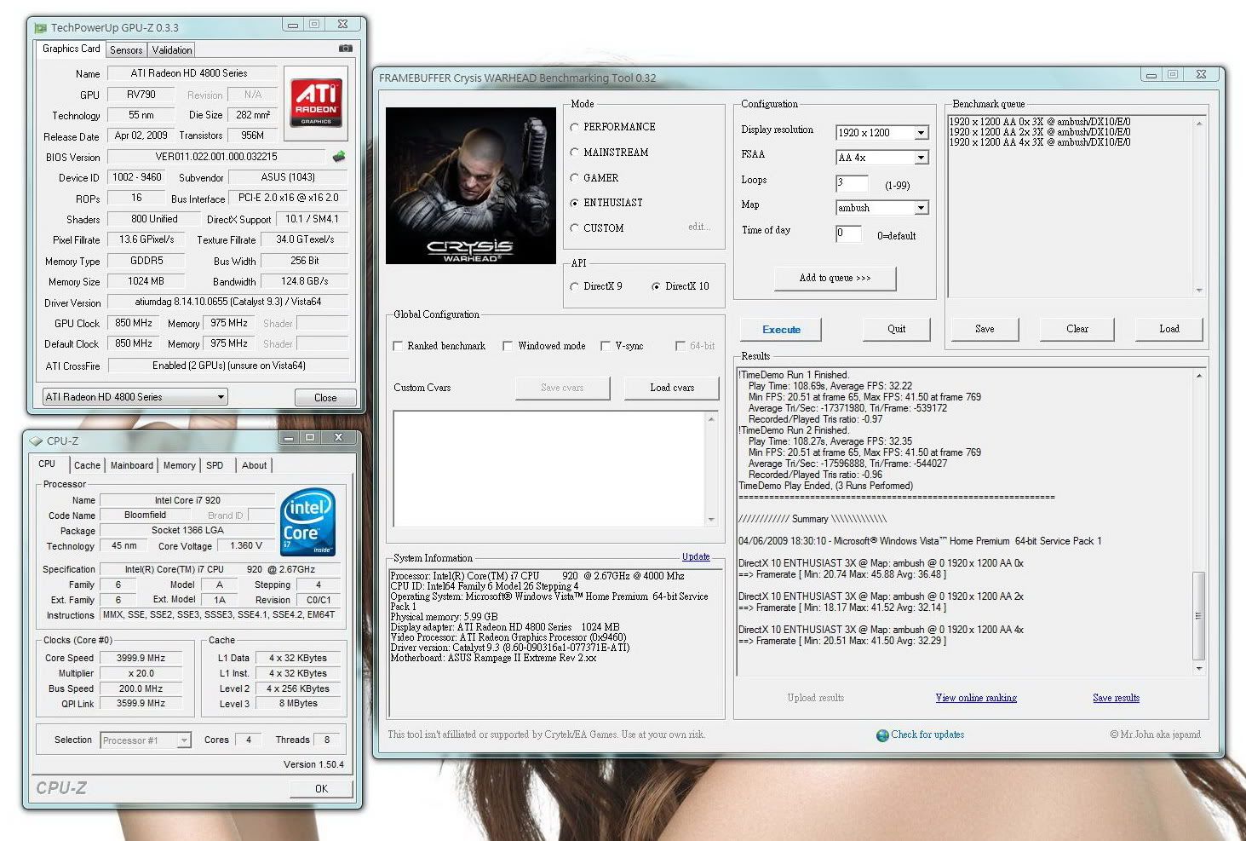Select the GAMER mode radio button
Viewport: 1246px width, 841px height.
[575, 178]
